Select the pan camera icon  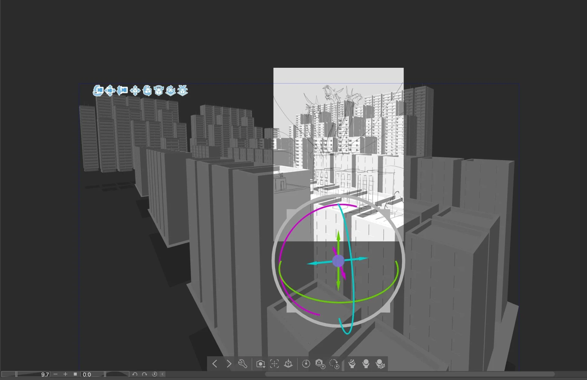(x=110, y=90)
